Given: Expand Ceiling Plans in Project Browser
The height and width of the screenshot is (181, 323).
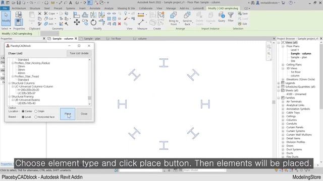Looking at the screenshot, I should tap(283, 65).
